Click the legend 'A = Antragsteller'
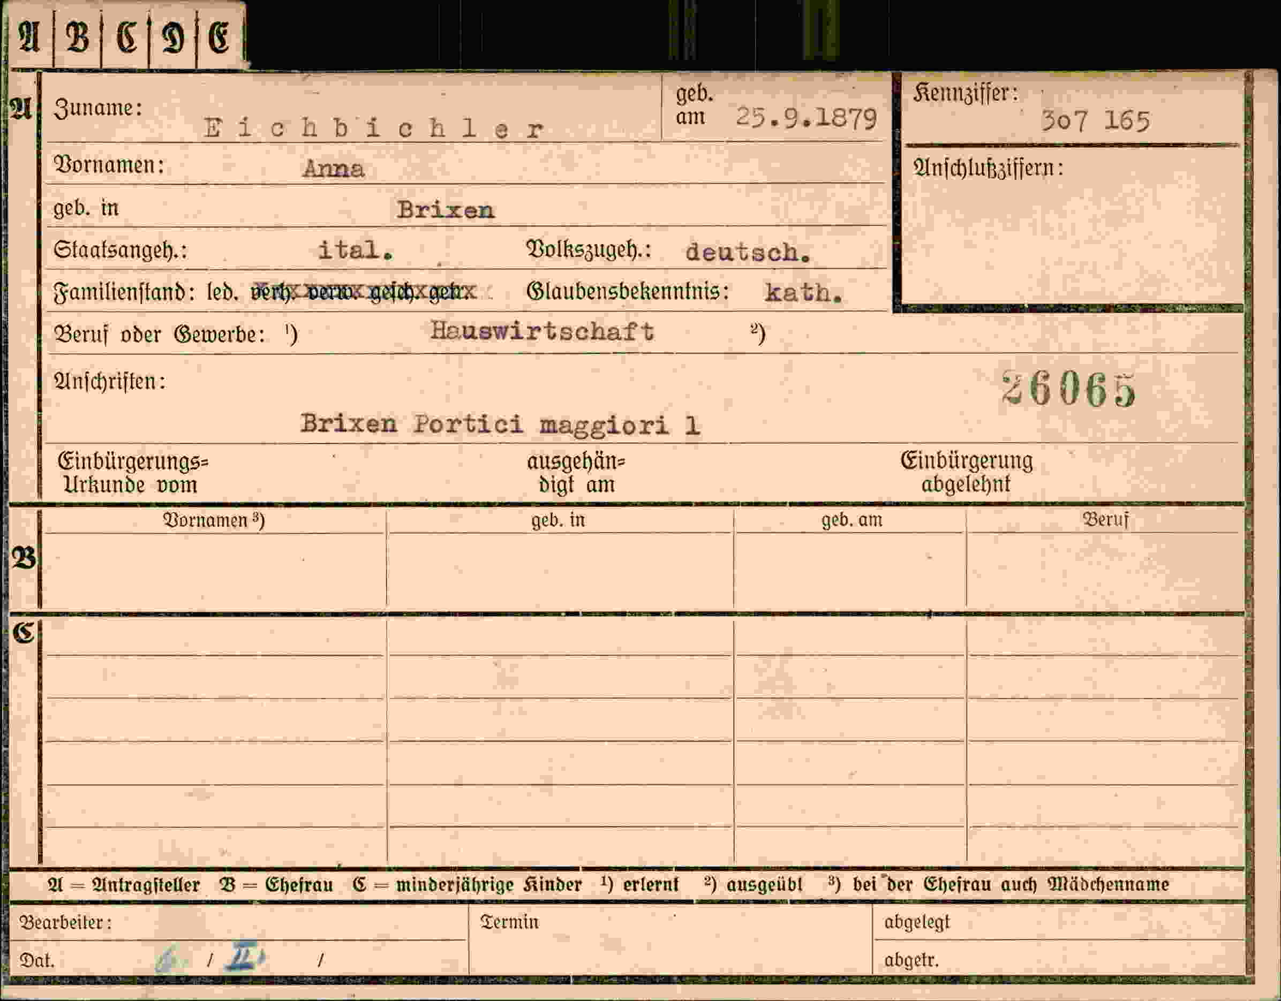The width and height of the screenshot is (1281, 1001). [124, 885]
